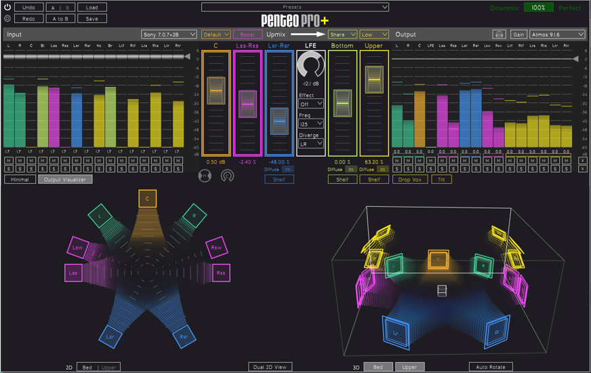Copy settings with A to B

(x=60, y=18)
